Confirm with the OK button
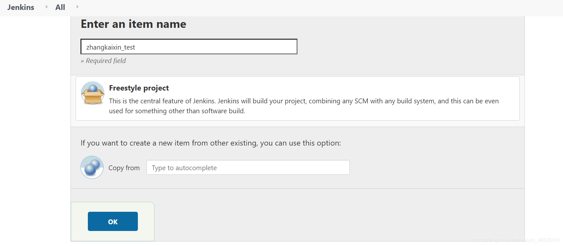The height and width of the screenshot is (246, 563). click(x=113, y=221)
